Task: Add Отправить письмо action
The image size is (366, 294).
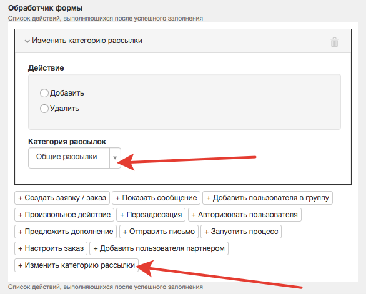Action: pos(159,232)
